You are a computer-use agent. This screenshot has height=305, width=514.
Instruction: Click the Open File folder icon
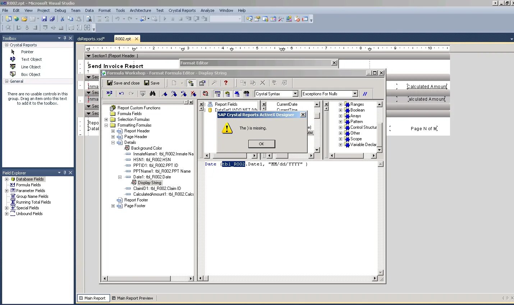pyautogui.click(x=24, y=19)
